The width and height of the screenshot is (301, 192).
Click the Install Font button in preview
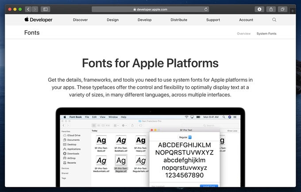pos(209,186)
